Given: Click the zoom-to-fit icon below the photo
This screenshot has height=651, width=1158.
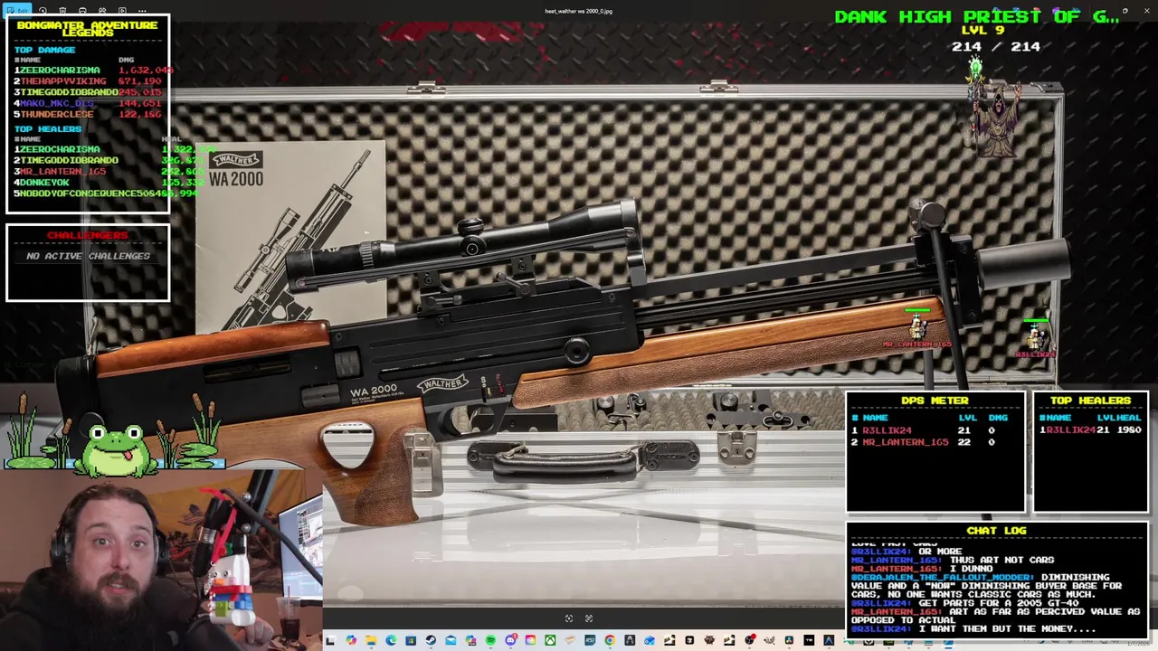Looking at the screenshot, I should tap(569, 618).
